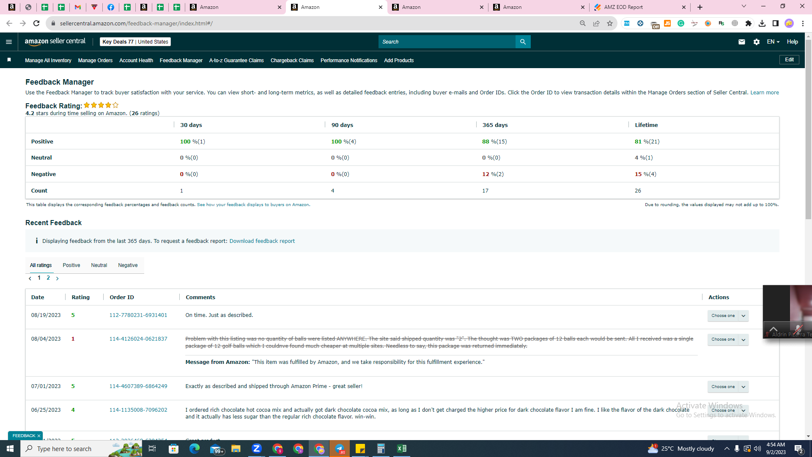Follow the Learn more link
Screen dimensions: 812x457
coord(765,93)
